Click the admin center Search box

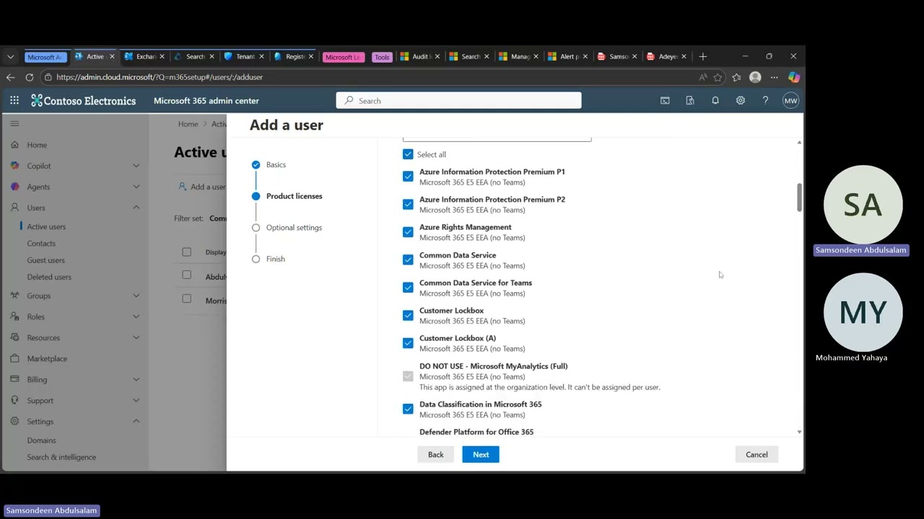coord(458,101)
